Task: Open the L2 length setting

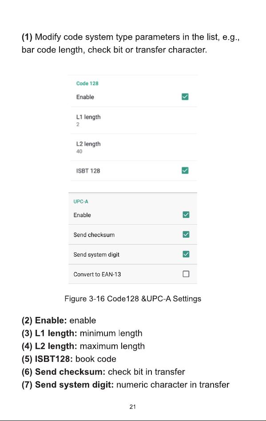Action: tap(134, 147)
